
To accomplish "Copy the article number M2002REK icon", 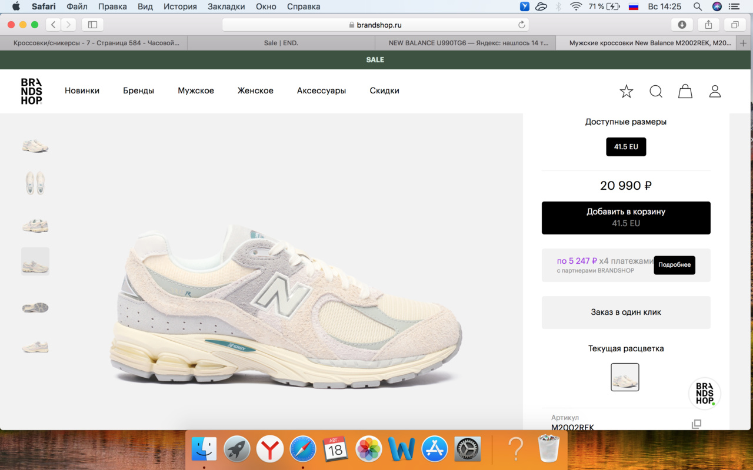I will click(697, 424).
